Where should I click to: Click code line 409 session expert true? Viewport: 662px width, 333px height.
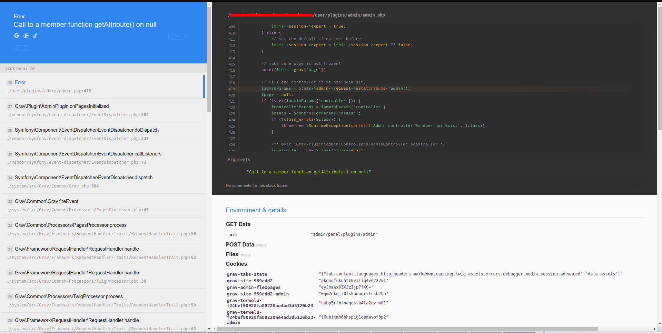308,27
